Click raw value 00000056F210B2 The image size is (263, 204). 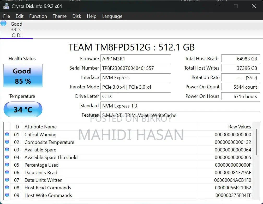(233, 188)
